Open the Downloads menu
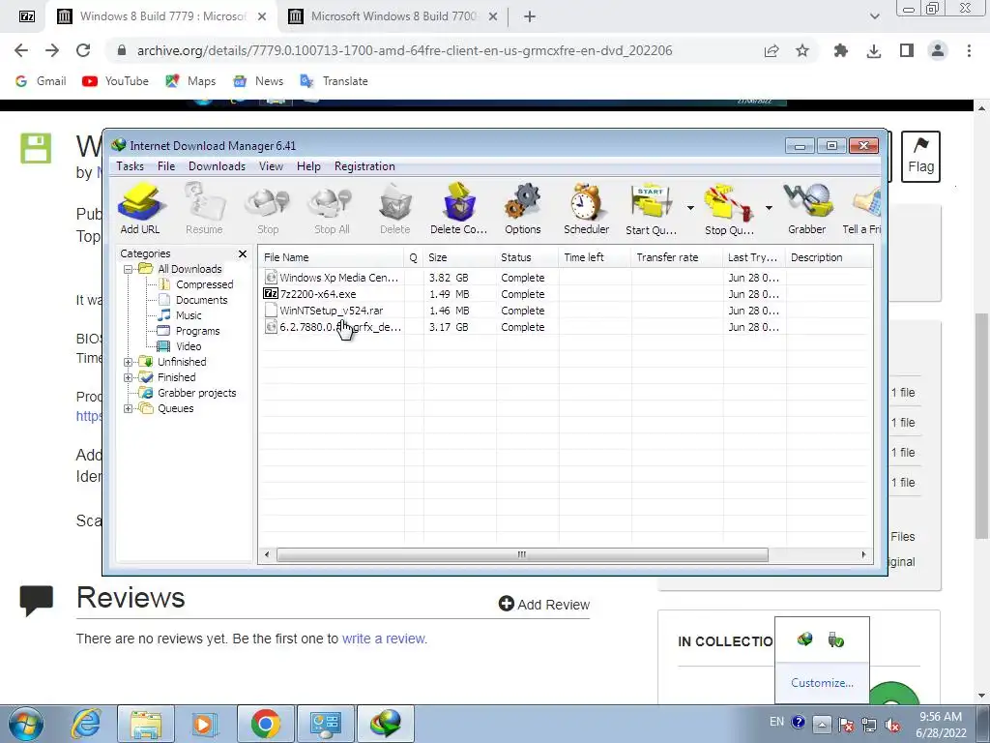The height and width of the screenshot is (743, 990). 217,166
